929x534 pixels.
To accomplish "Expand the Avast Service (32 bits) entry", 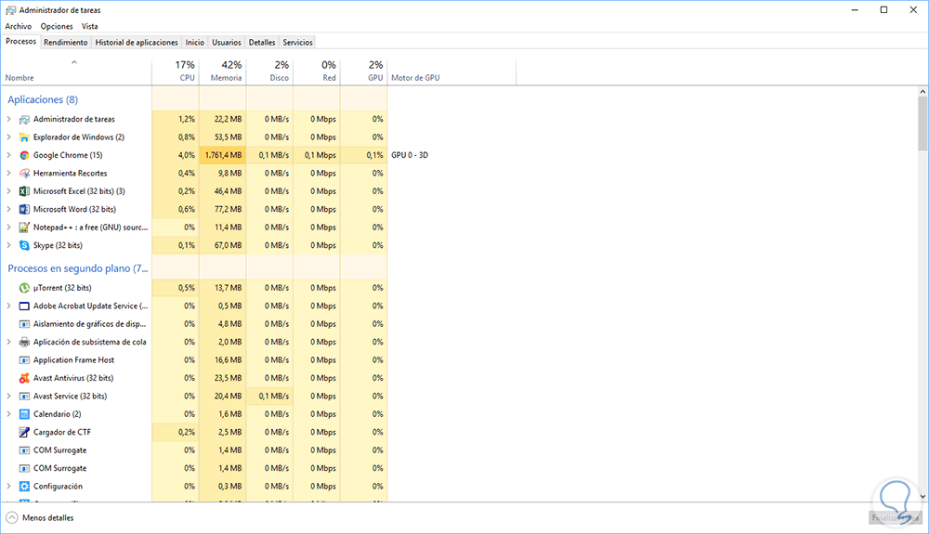I will point(9,396).
